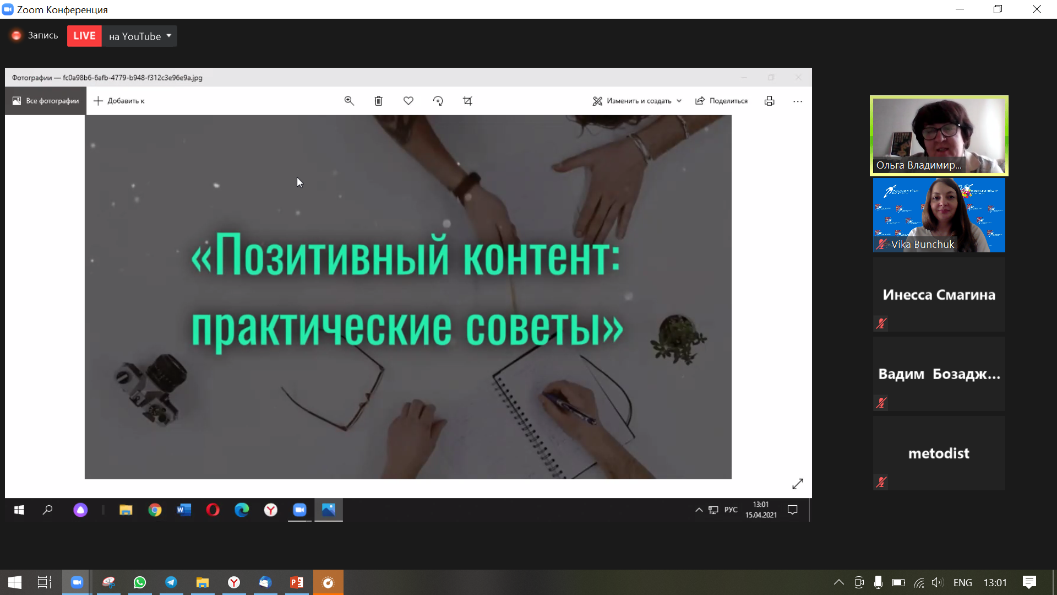Screen dimensions: 1057x595
Task: Switch to Все фотографии view
Action: coord(45,101)
